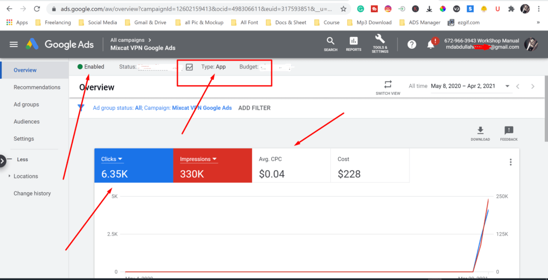View notifications bell icon
This screenshot has width=548, height=280.
coord(431,44)
